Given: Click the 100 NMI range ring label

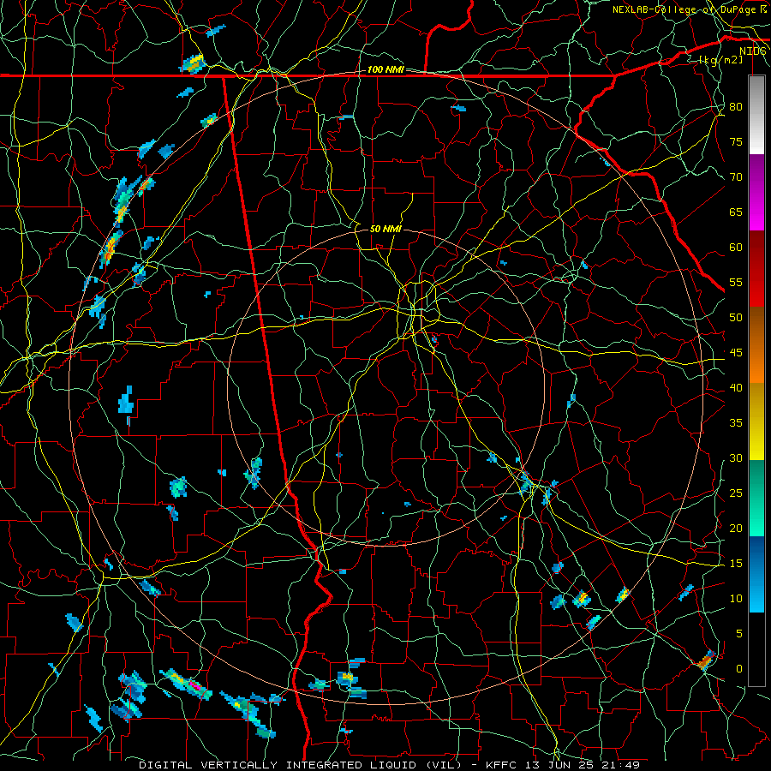Looking at the screenshot, I should click(385, 70).
